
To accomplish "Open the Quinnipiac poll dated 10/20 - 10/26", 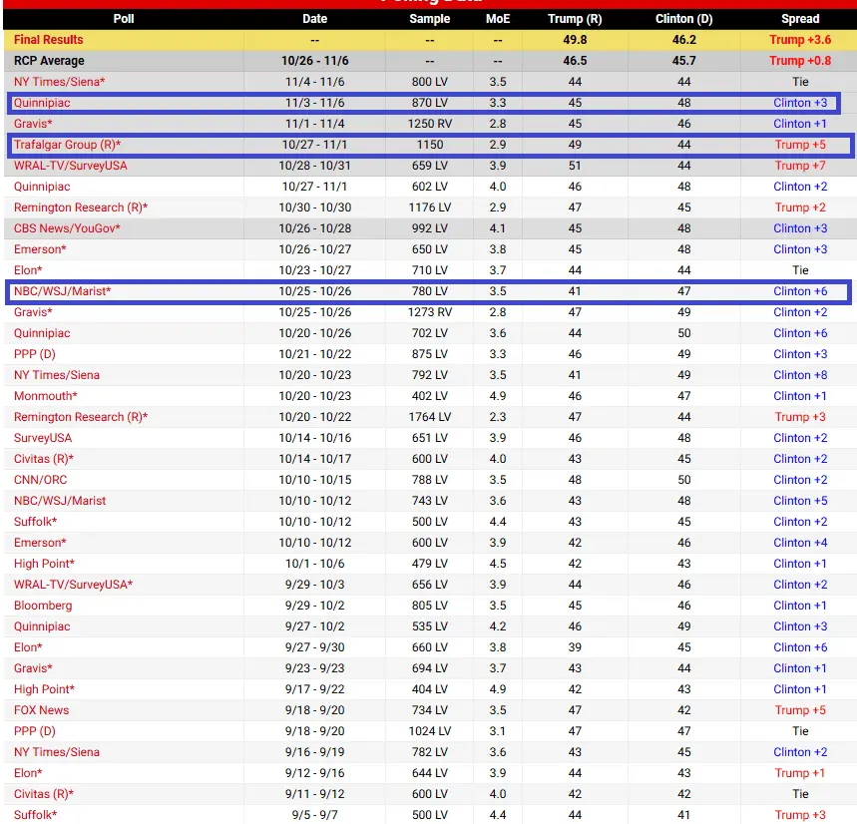I will click(42, 333).
